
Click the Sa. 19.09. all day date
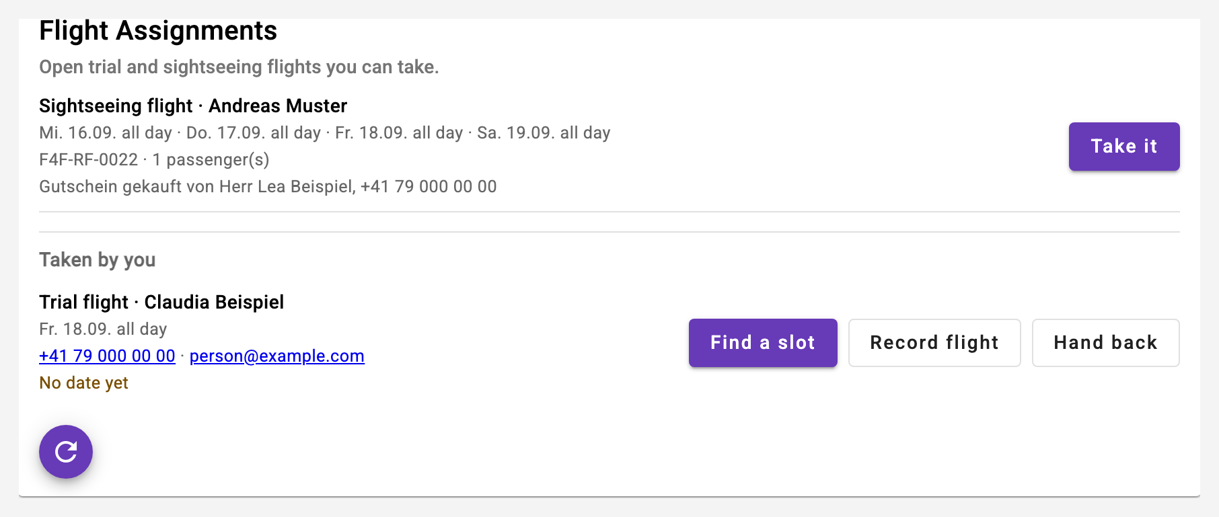[544, 132]
